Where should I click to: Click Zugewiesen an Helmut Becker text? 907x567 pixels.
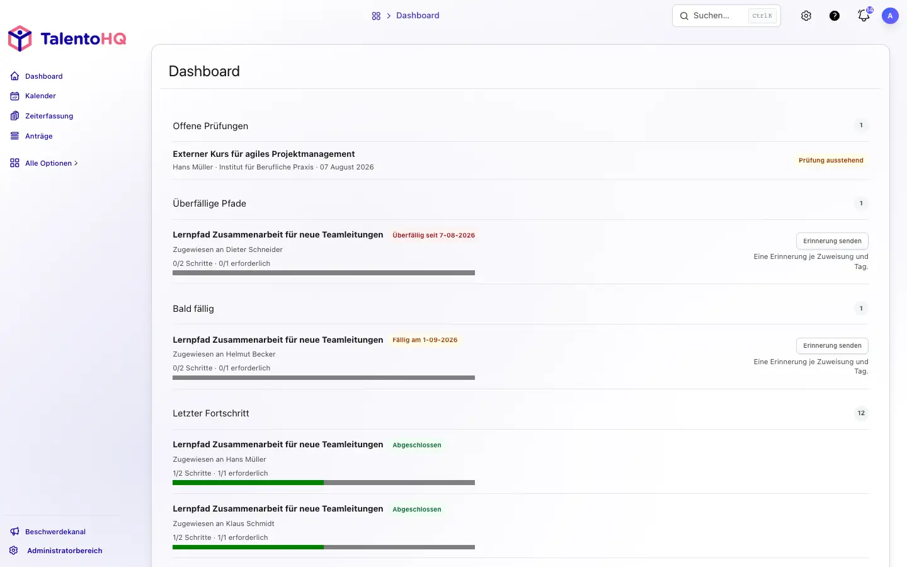click(x=224, y=354)
